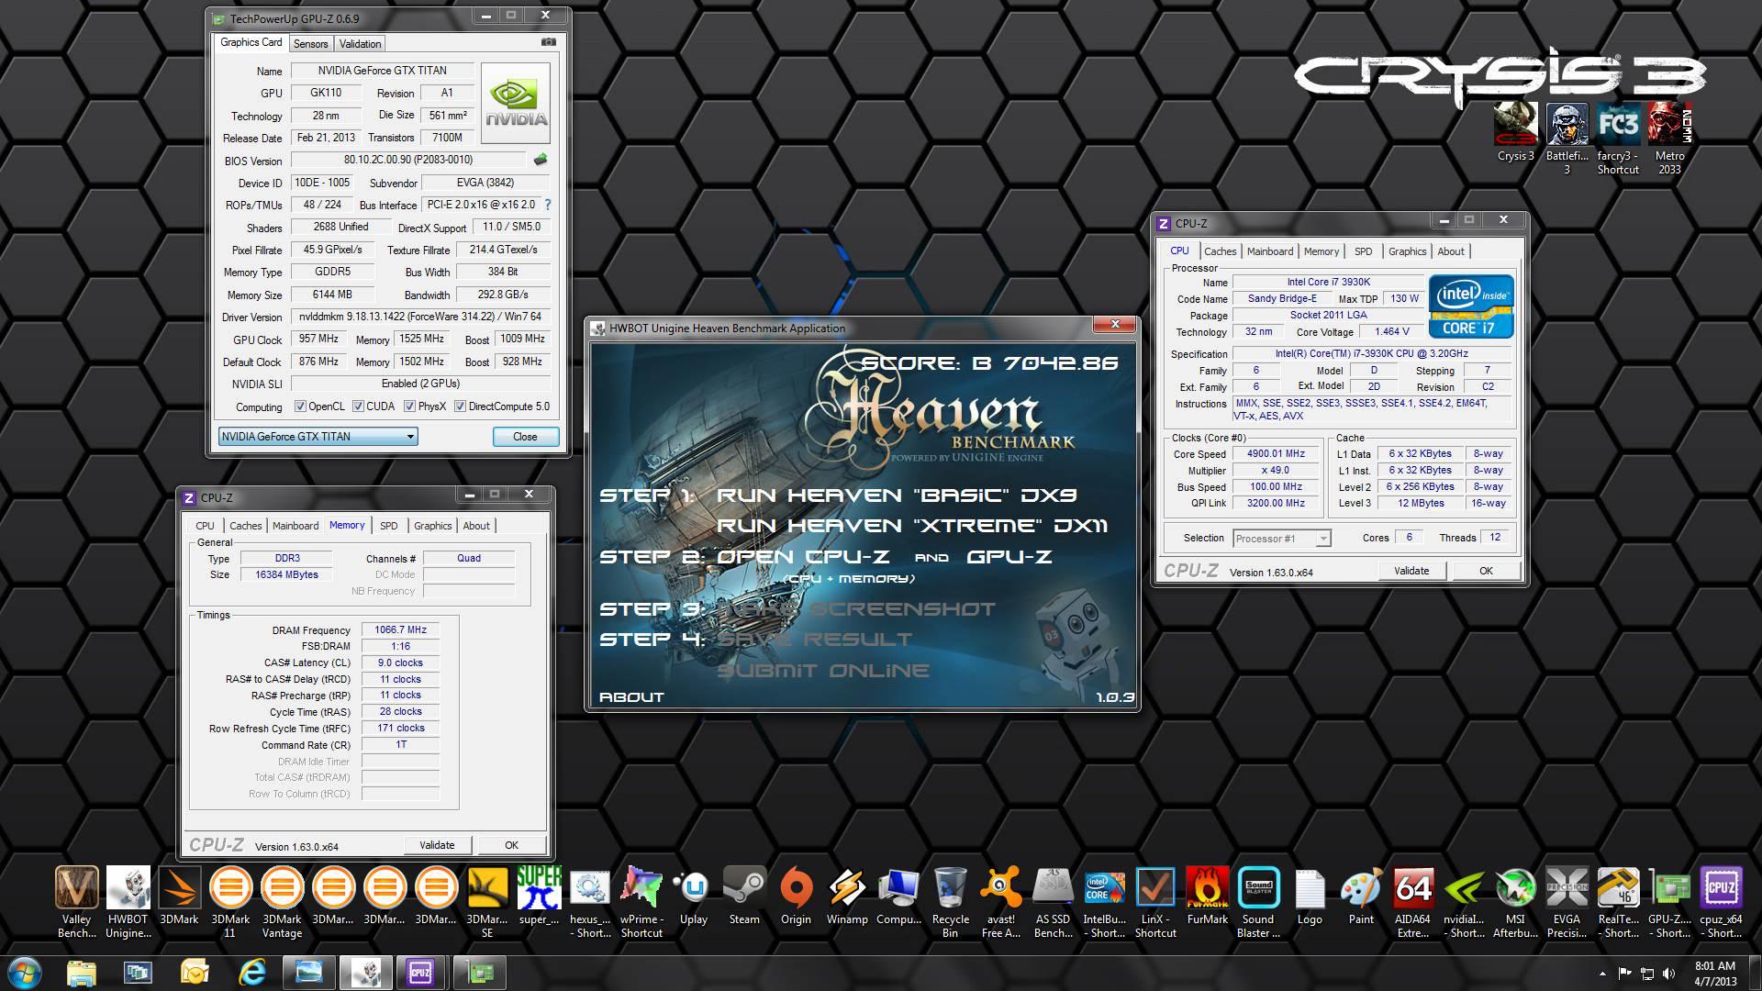This screenshot has width=1762, height=991.
Task: Toggle the DirectCompute 5.0 checkbox
Action: point(460,406)
